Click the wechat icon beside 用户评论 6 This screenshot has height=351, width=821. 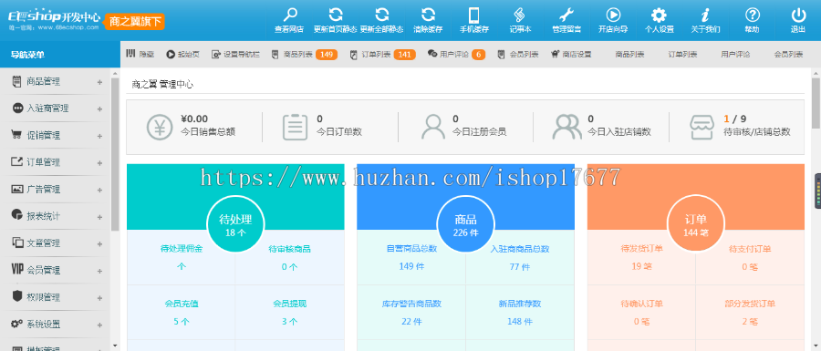coord(432,54)
